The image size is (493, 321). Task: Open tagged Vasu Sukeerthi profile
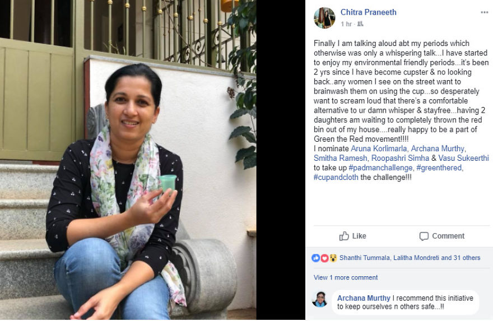pos(463,158)
